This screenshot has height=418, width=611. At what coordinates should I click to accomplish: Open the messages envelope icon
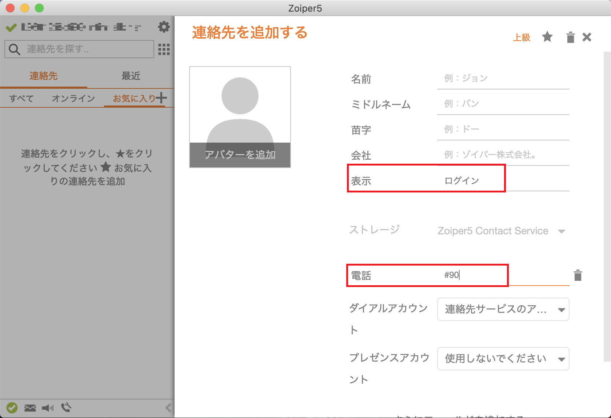[30, 408]
